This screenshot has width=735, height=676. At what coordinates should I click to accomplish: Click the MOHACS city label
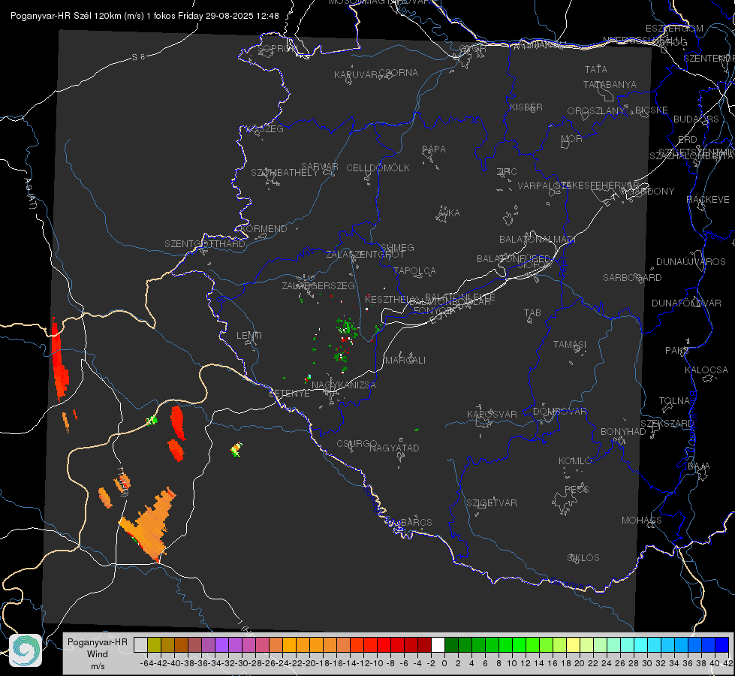(641, 520)
